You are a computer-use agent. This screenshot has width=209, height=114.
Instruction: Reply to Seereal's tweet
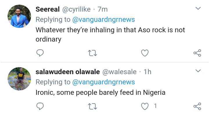click(x=40, y=53)
